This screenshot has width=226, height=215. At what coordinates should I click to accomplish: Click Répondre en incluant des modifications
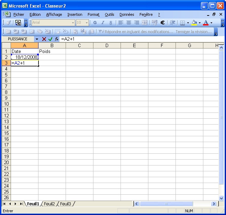click(136, 32)
